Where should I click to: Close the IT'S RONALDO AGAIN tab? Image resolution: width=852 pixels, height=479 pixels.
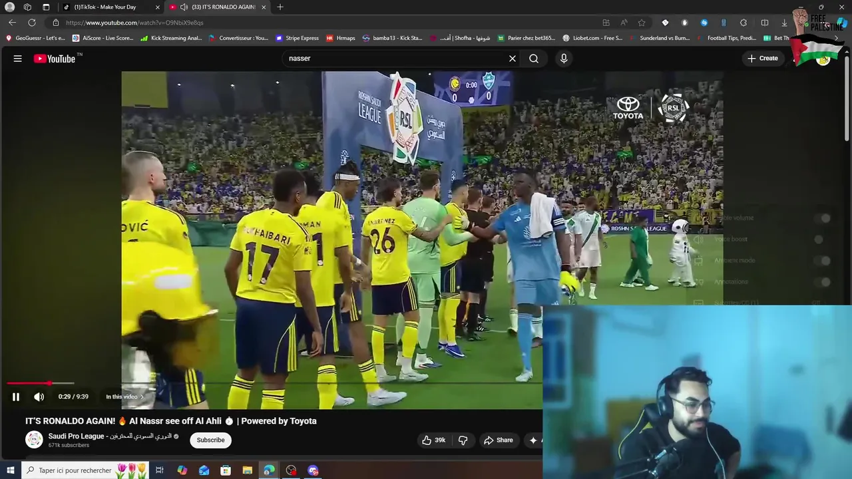[264, 7]
